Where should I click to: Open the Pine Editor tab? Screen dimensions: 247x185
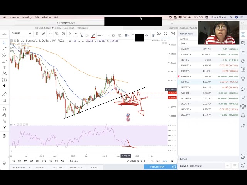pos(58,167)
